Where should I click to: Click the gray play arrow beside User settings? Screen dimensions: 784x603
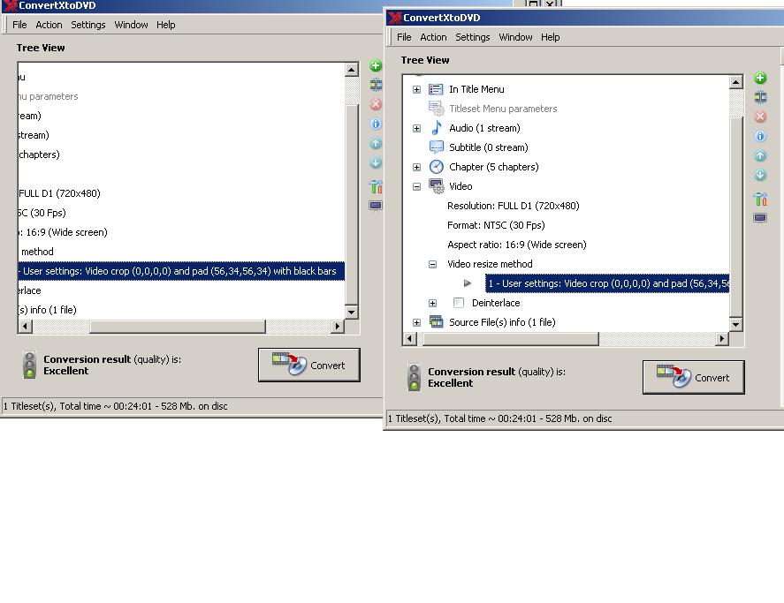(x=468, y=283)
